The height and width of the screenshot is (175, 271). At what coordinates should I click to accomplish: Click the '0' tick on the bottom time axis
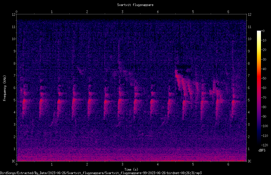pyautogui.click(x=16, y=164)
